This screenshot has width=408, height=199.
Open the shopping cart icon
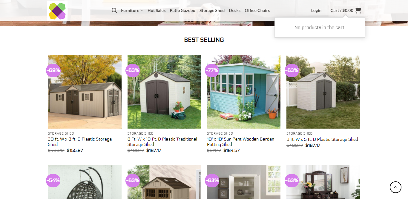tap(358, 10)
